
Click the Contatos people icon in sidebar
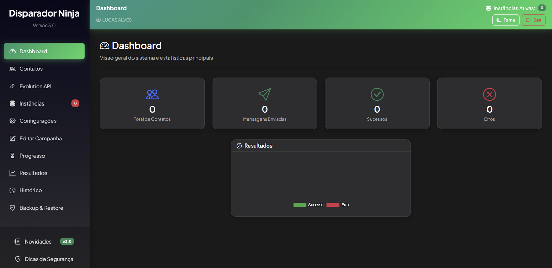click(x=12, y=69)
